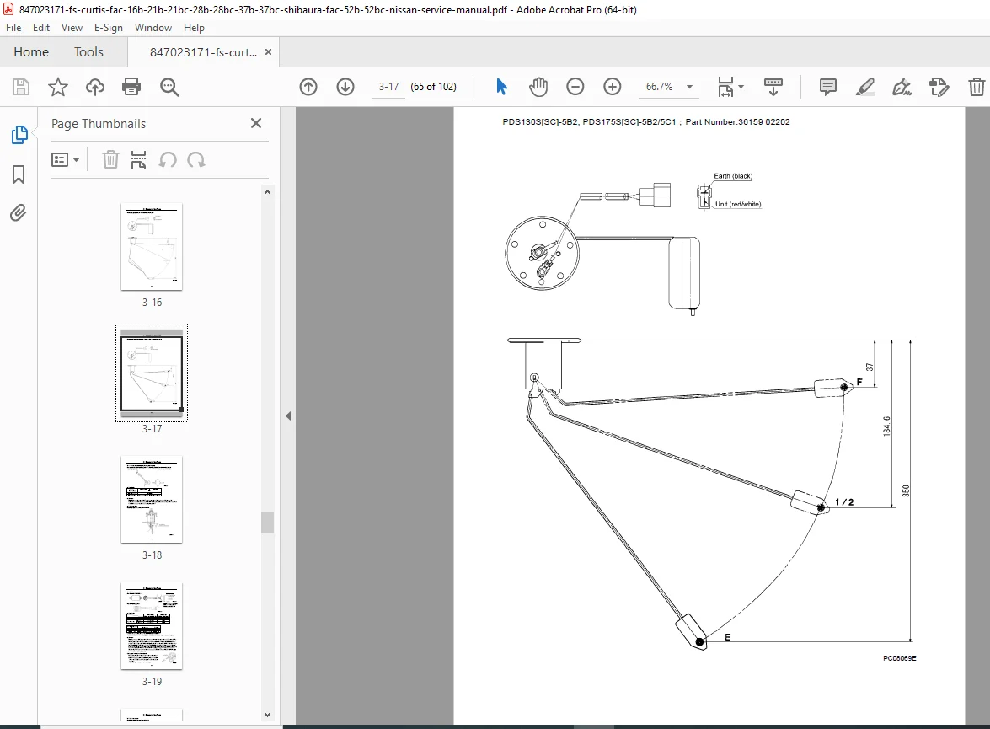Image resolution: width=990 pixels, height=729 pixels.
Task: Zoom out with minus circle
Action: [575, 87]
